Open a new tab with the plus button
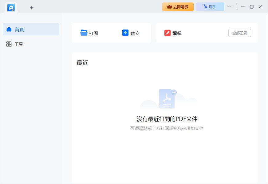 pyautogui.click(x=31, y=7)
